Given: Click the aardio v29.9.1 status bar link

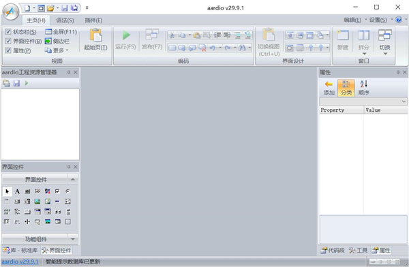Looking at the screenshot, I should (x=20, y=262).
